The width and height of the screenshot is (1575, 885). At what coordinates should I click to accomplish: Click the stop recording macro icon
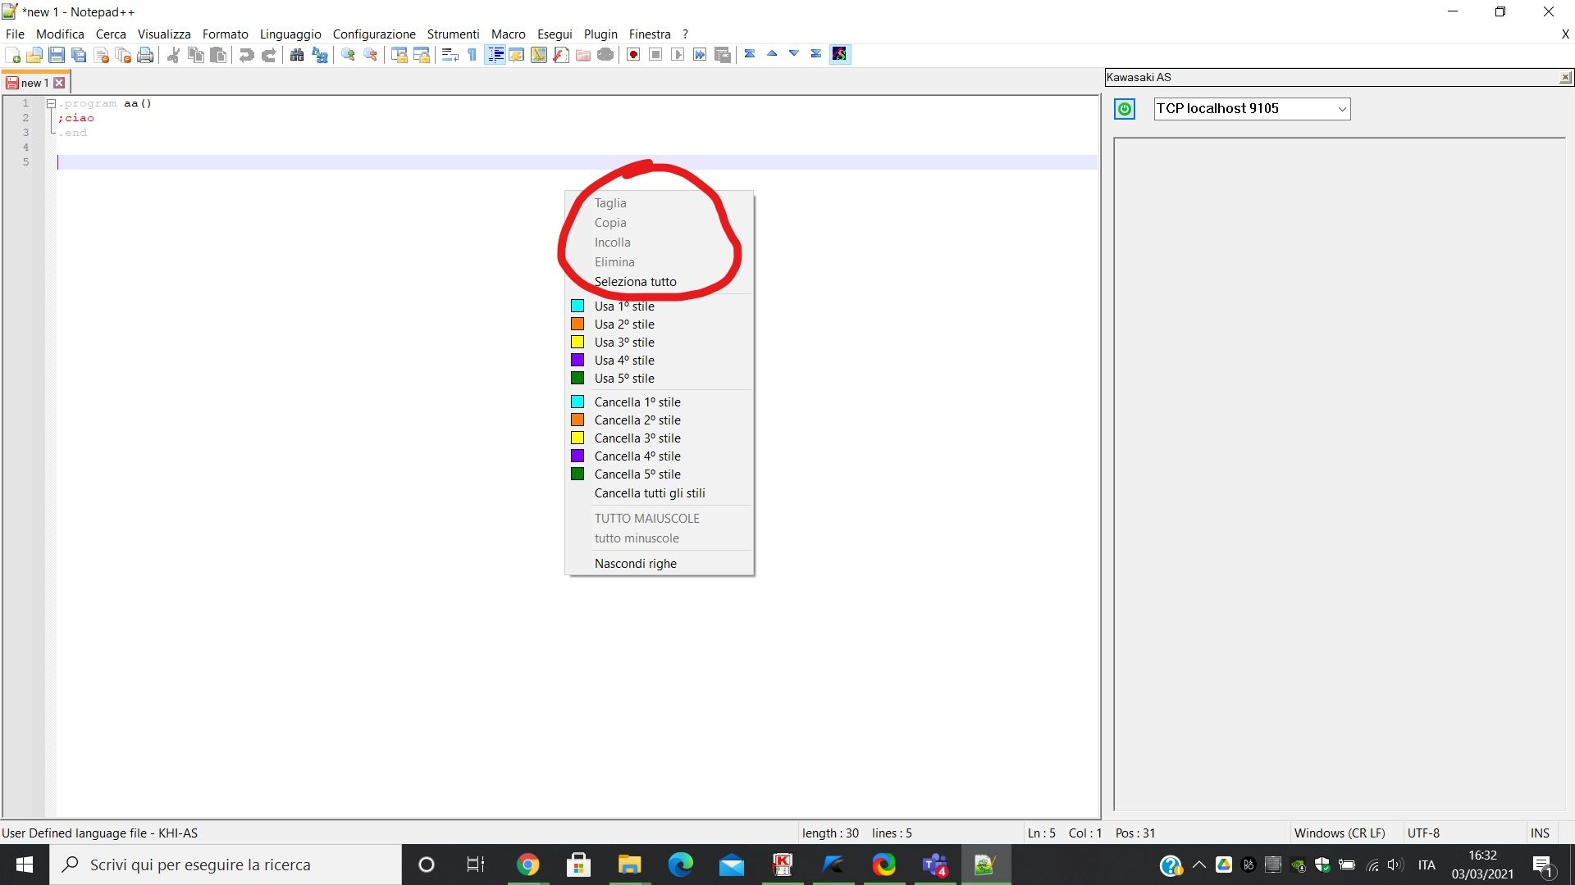click(655, 55)
